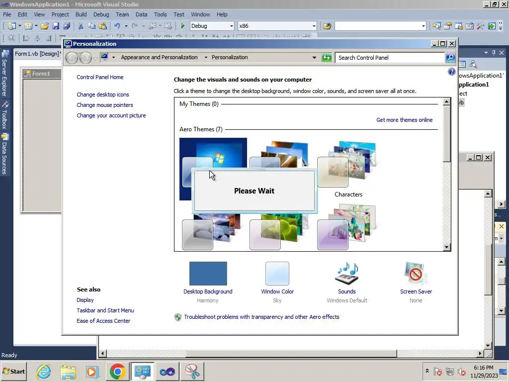Image resolution: width=509 pixels, height=382 pixels.
Task: Open the x86 platform dropdown
Action: (x=314, y=26)
